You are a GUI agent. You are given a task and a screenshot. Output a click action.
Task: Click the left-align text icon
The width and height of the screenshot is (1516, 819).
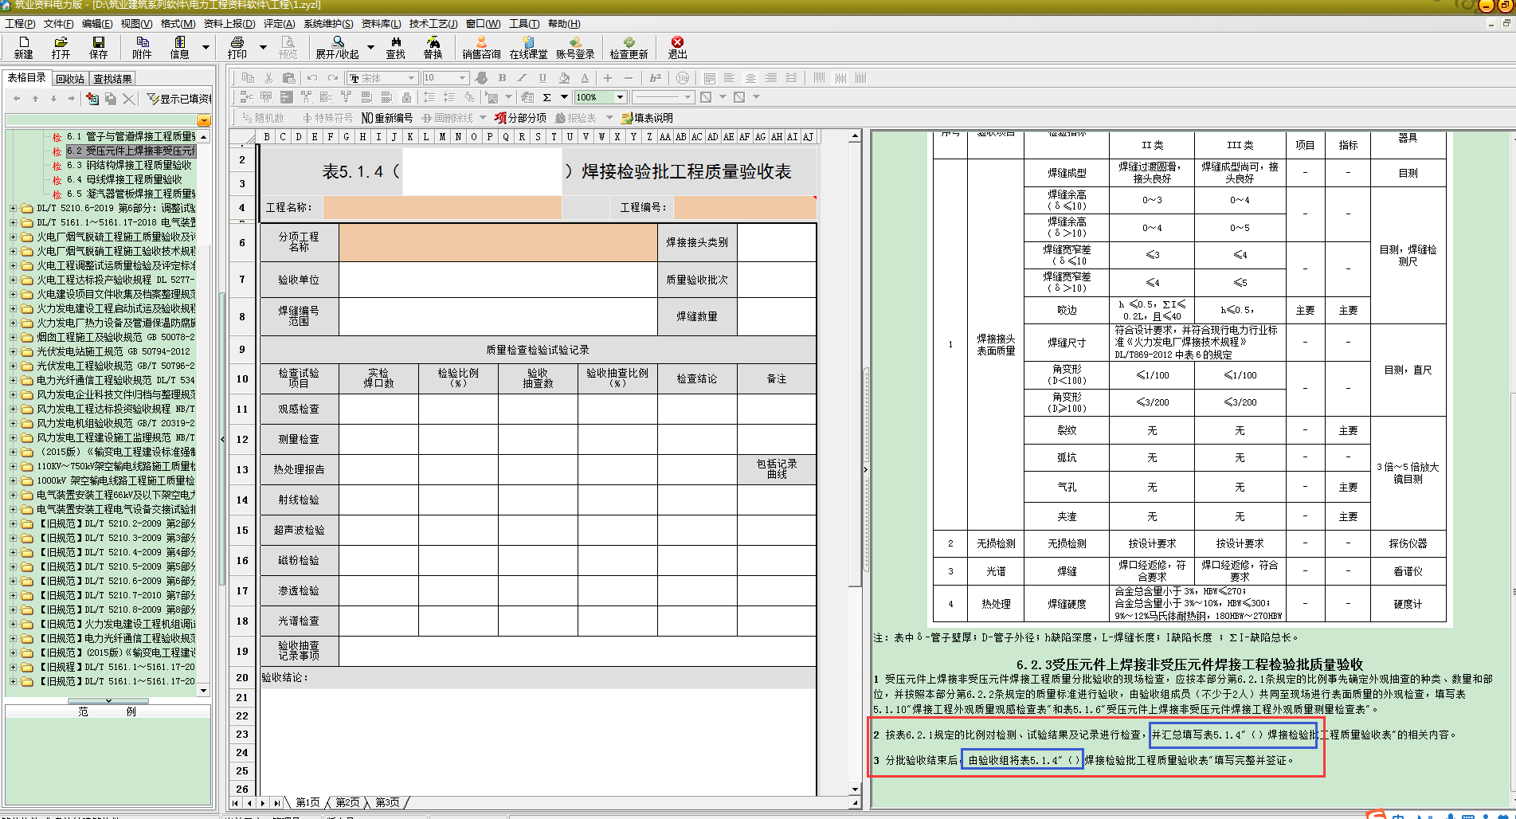pos(729,78)
